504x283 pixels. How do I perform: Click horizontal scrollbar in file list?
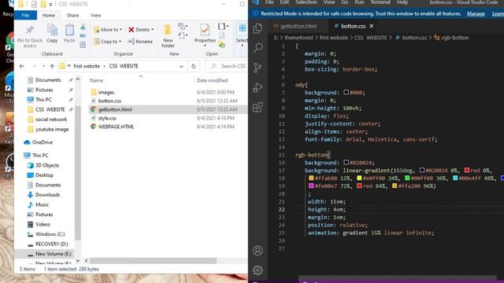pos(153,261)
